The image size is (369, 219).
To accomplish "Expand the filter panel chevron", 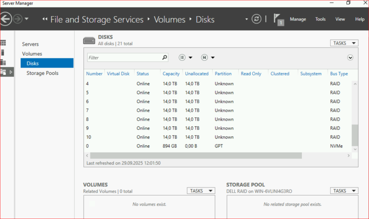I will click(350, 58).
